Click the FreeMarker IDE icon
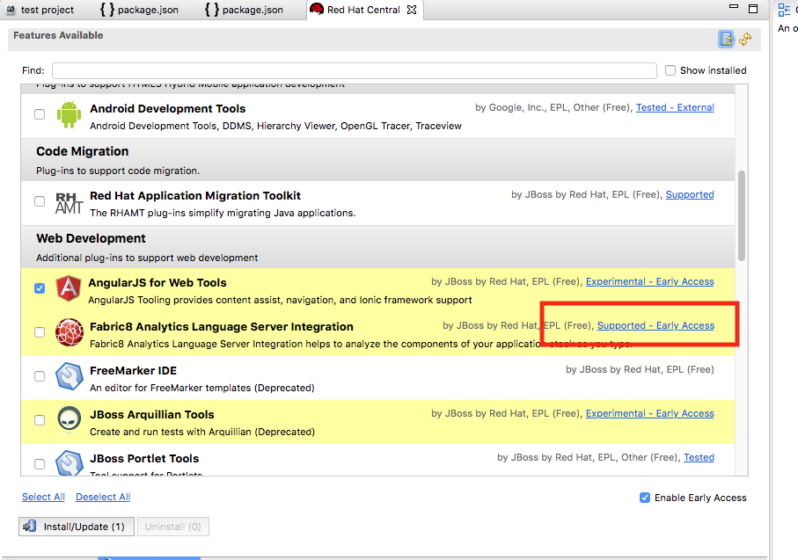 pyautogui.click(x=69, y=377)
